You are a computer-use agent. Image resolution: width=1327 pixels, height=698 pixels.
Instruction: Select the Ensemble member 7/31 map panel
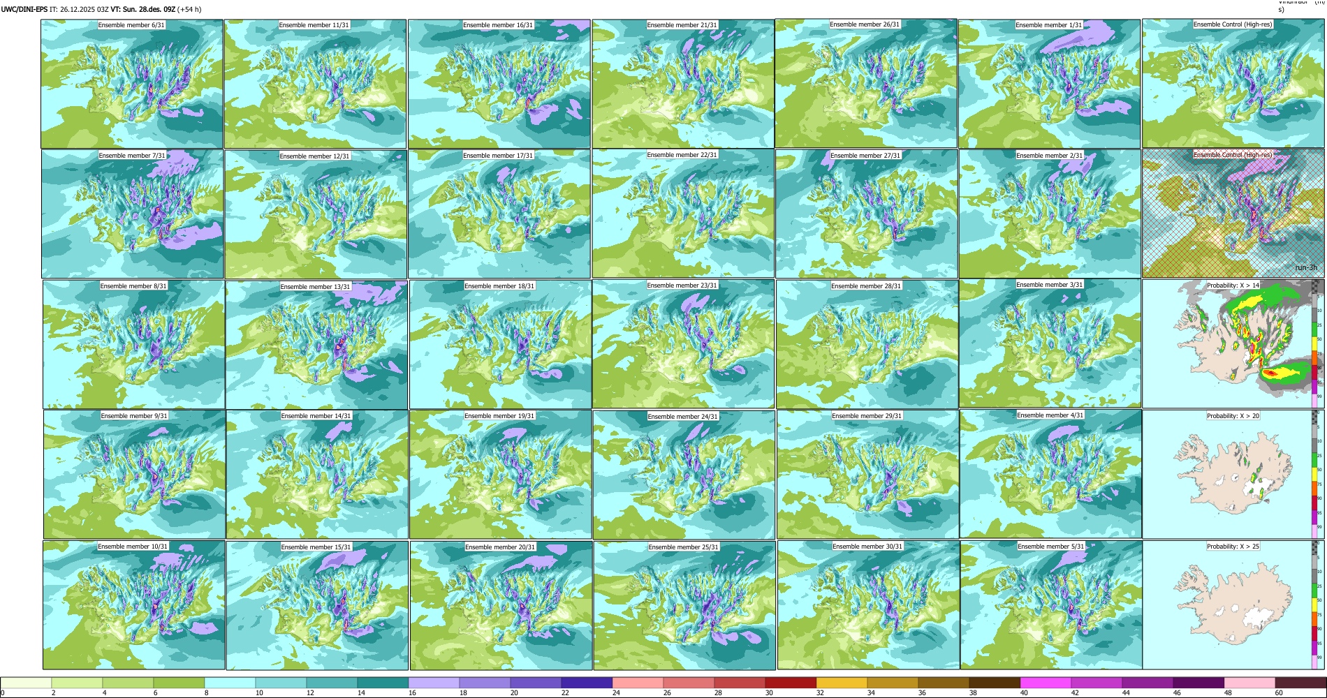click(x=133, y=214)
